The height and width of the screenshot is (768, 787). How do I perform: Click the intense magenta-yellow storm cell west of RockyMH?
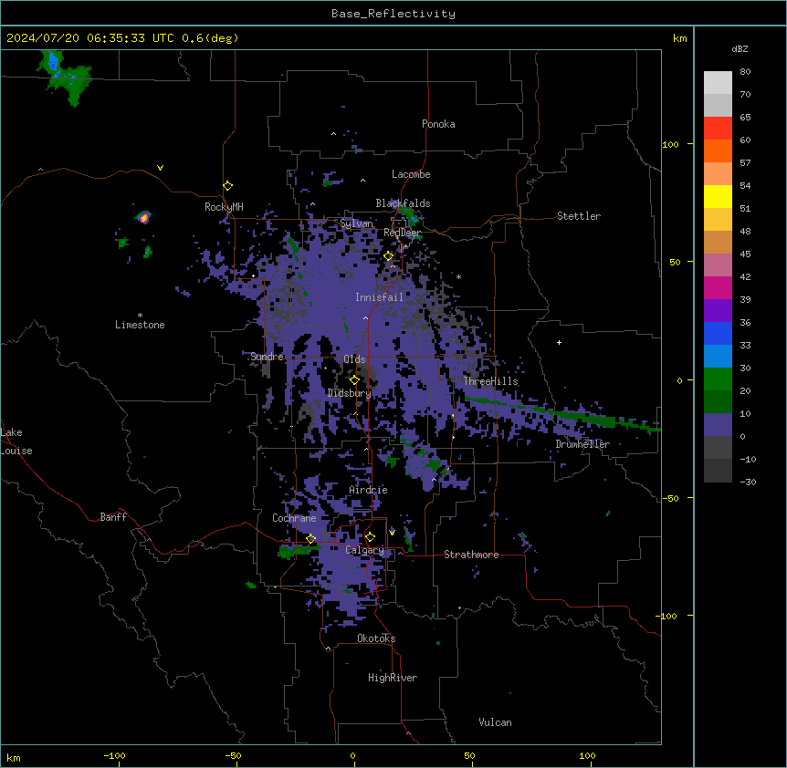click(x=143, y=217)
